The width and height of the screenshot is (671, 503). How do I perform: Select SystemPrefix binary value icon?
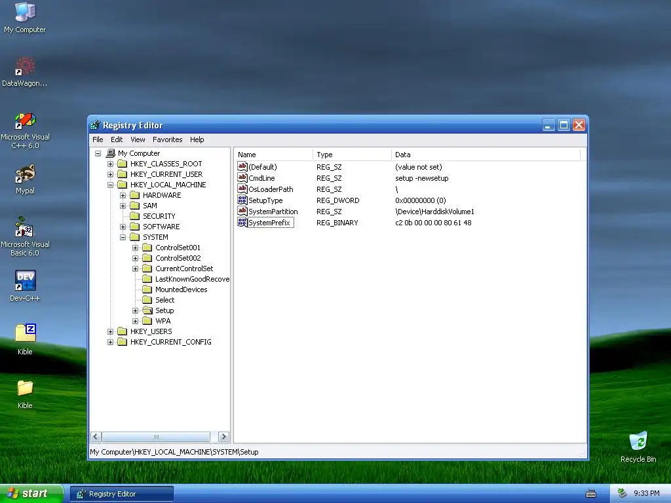click(x=242, y=222)
